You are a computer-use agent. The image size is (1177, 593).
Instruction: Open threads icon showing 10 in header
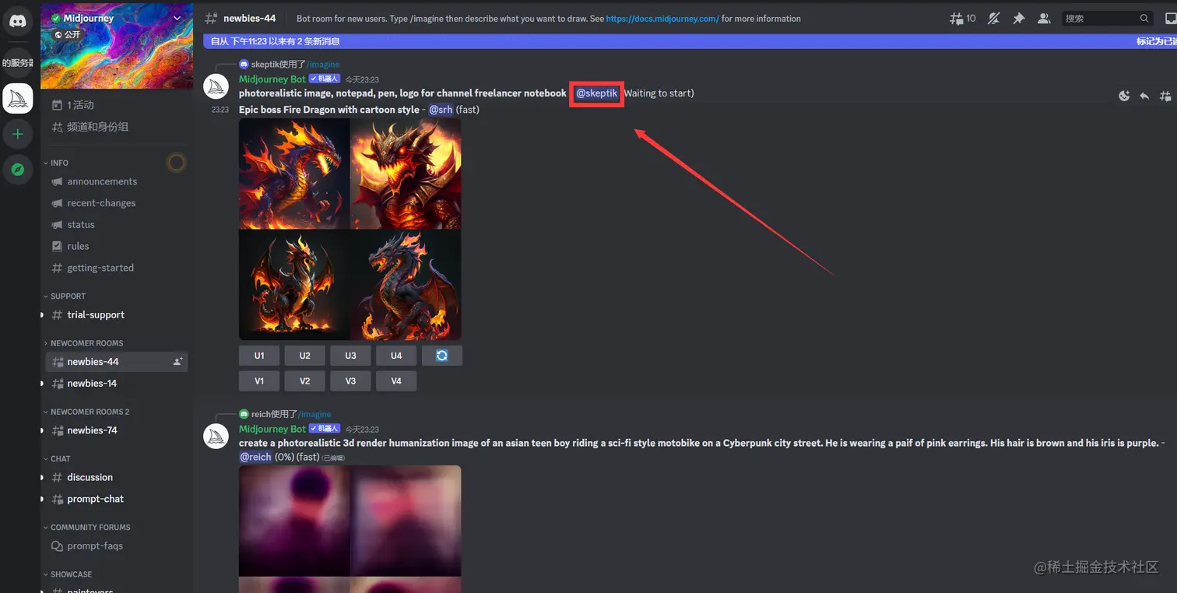pyautogui.click(x=963, y=18)
